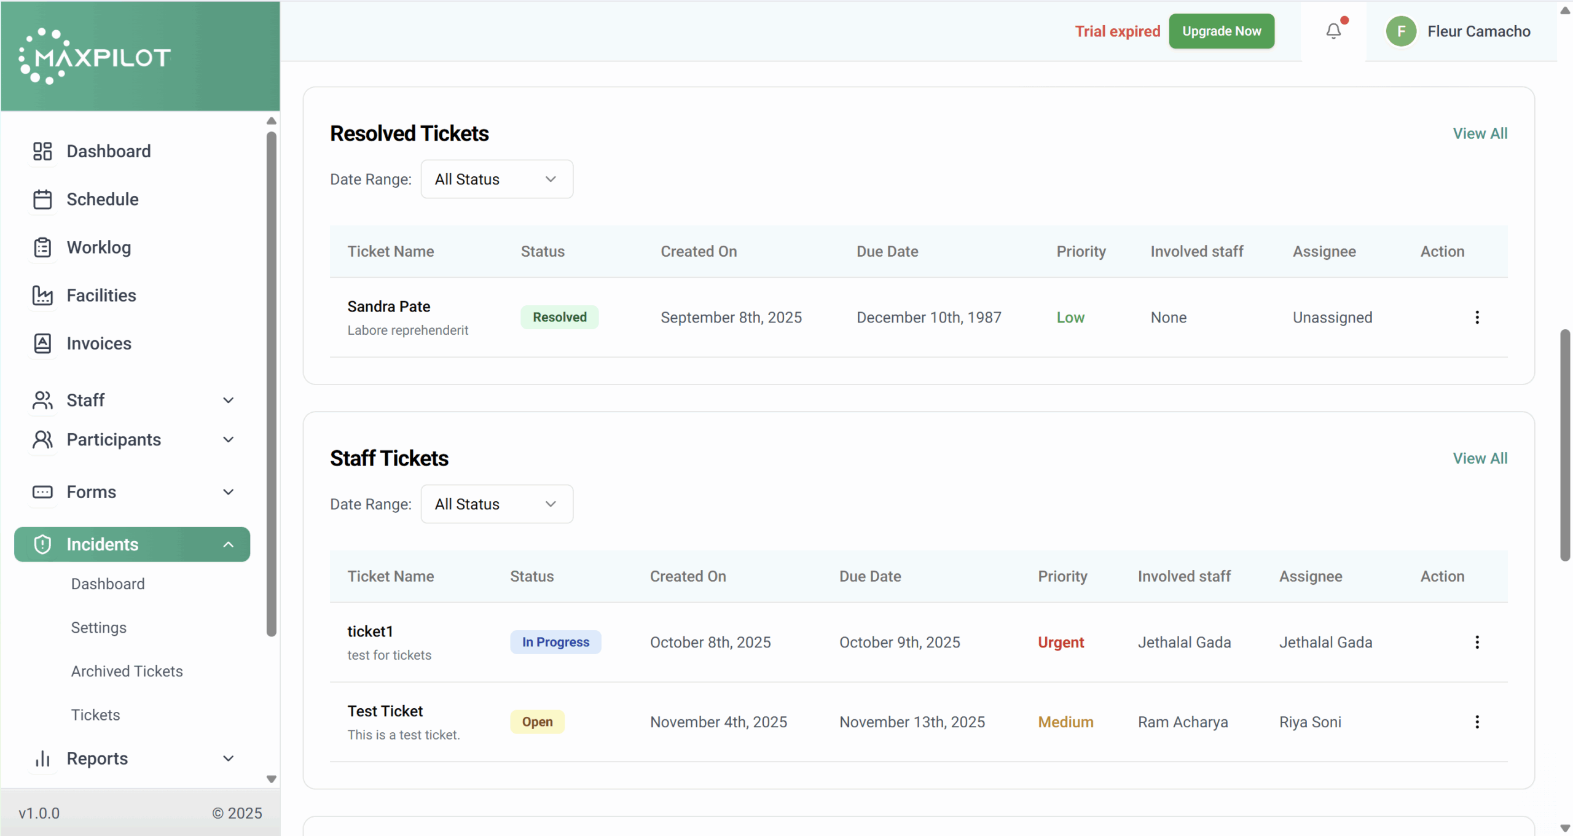Screen dimensions: 1573x836
Task: Open Resolved Tickets All Status dropdown
Action: click(x=496, y=179)
